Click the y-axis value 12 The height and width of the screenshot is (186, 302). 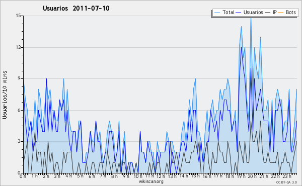click(x=18, y=47)
